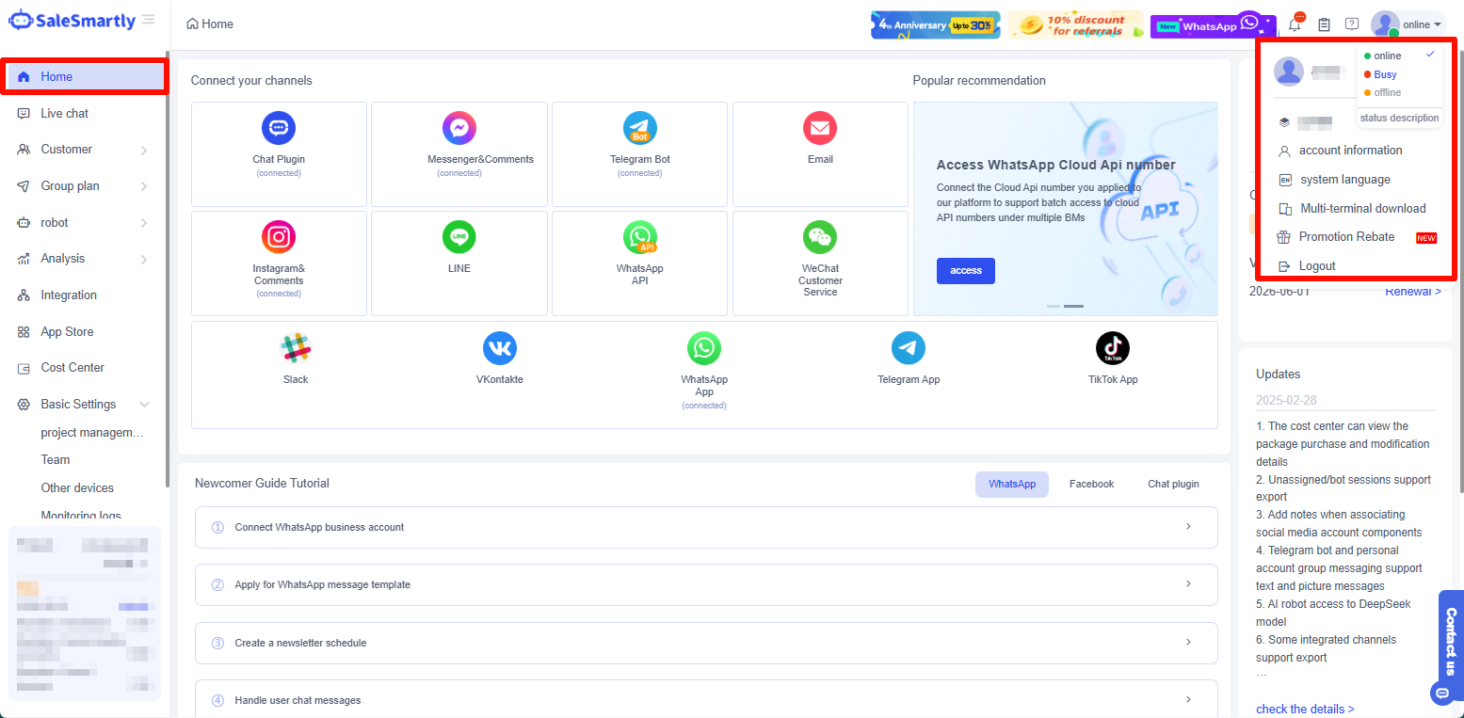Open the Team settings page

pyautogui.click(x=56, y=460)
